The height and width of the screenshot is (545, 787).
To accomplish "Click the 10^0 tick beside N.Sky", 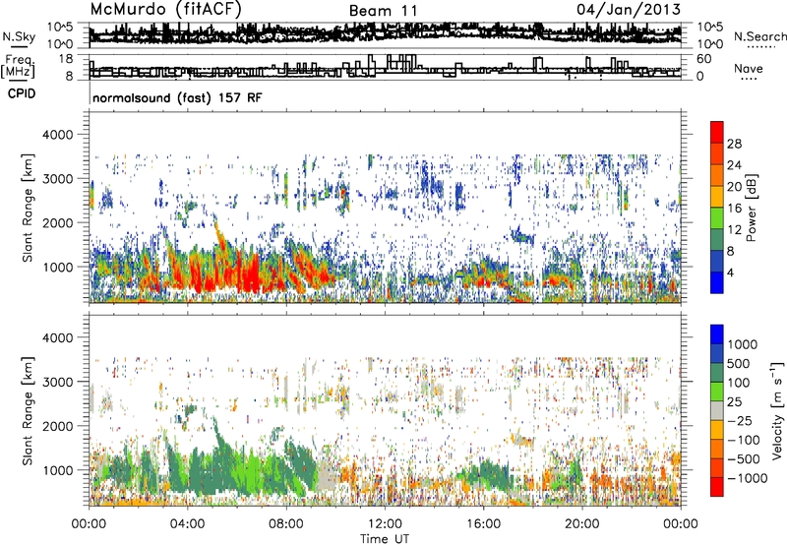I will pyautogui.click(x=60, y=44).
